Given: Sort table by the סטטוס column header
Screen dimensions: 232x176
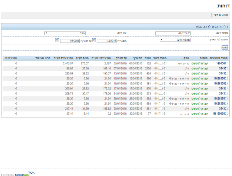Looking at the screenshot, I should pos(203,58).
